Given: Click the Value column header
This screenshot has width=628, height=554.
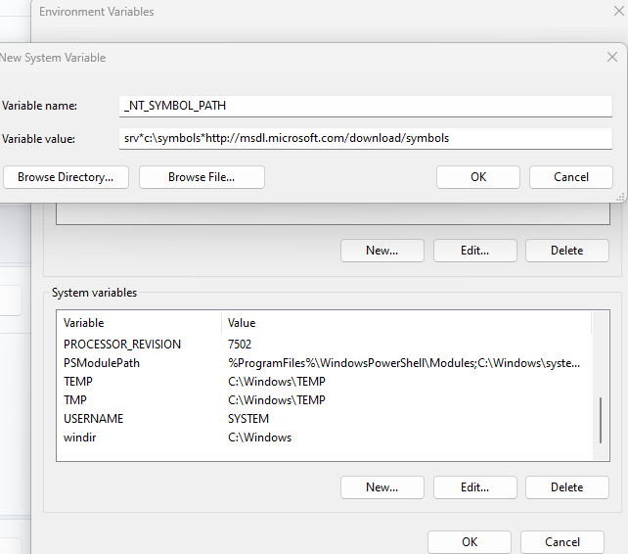Looking at the screenshot, I should [x=406, y=323].
